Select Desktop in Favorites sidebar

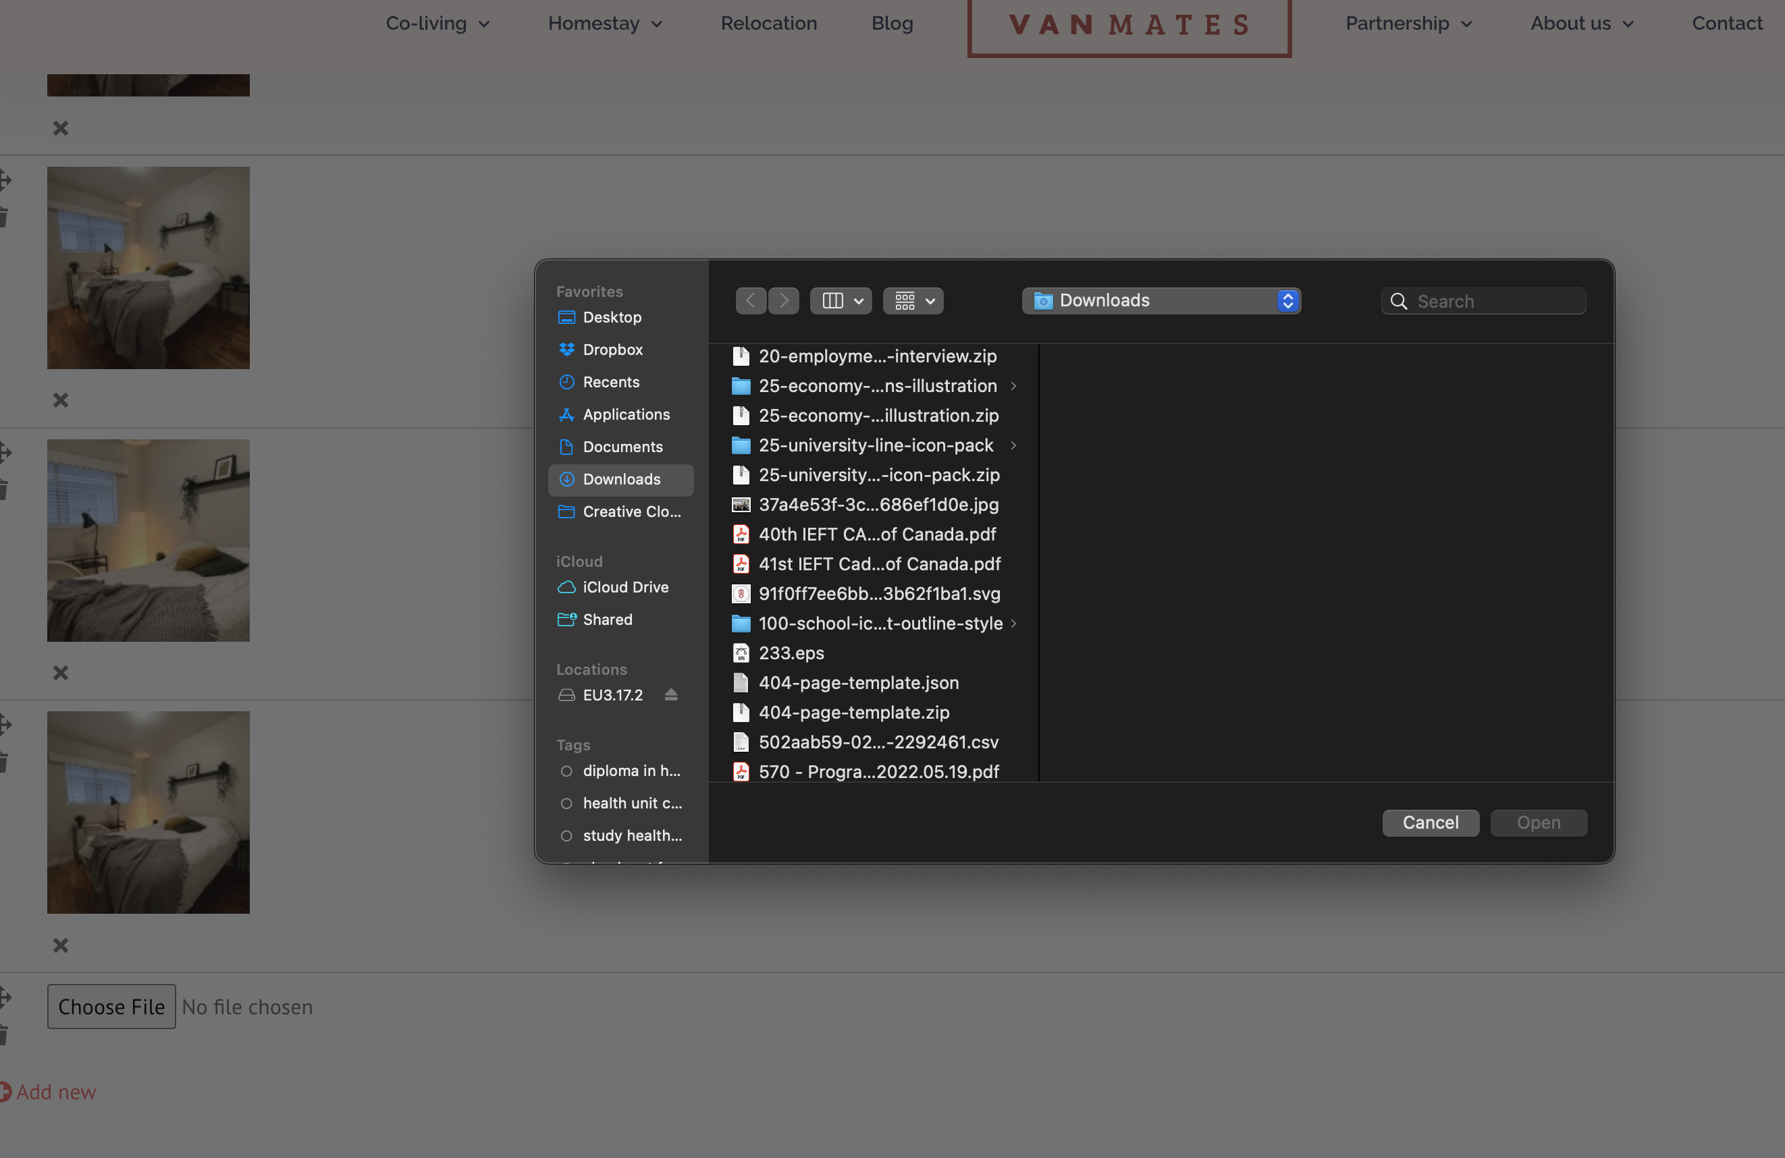620,317
